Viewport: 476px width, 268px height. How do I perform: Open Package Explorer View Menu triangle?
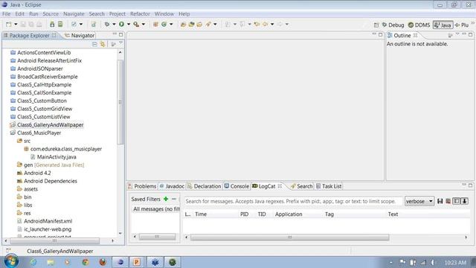pyautogui.click(x=120, y=43)
